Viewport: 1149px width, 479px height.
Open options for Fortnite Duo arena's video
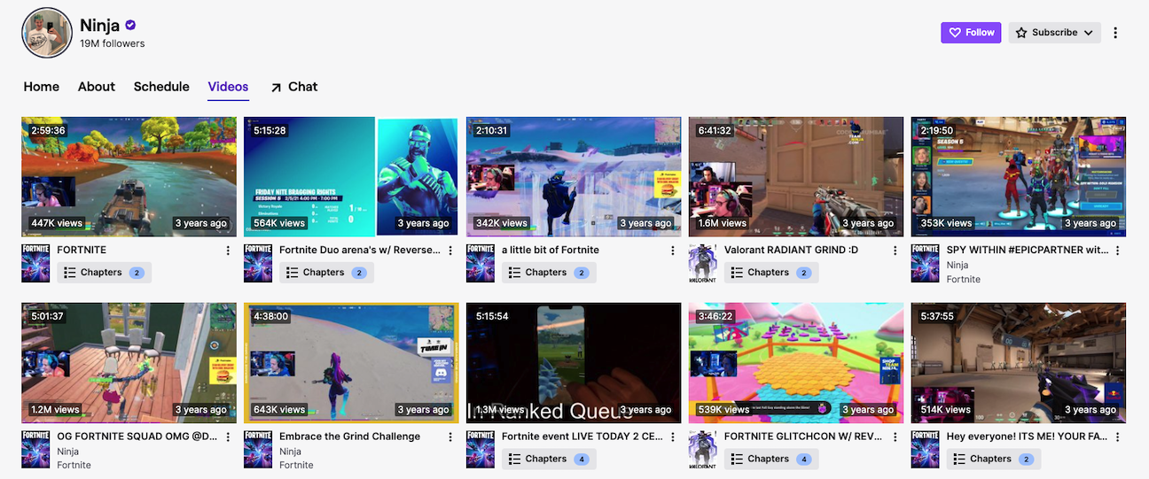tap(450, 251)
